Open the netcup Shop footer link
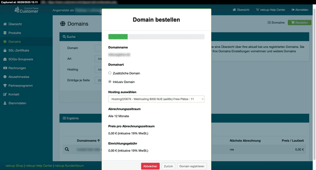The width and height of the screenshot is (316, 170). click(14, 166)
